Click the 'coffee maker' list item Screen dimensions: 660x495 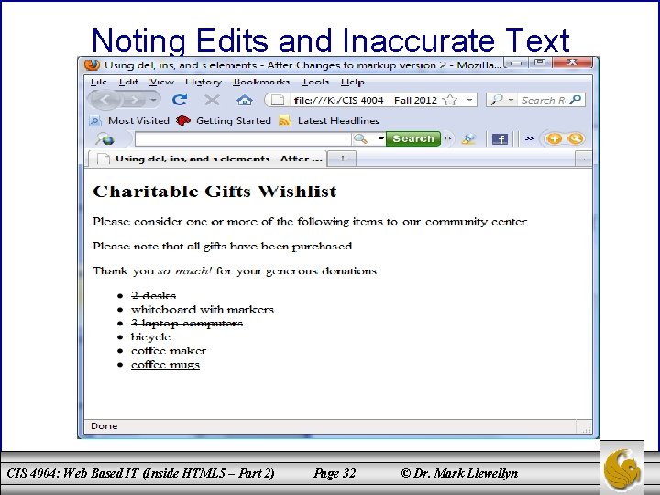(x=169, y=350)
